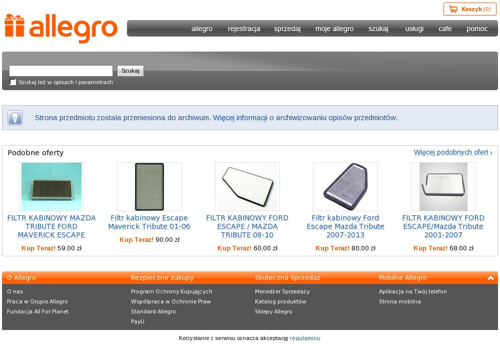Select the pomoc menu item

(477, 29)
